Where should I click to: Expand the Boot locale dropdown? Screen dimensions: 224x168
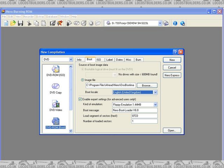coord(155,92)
